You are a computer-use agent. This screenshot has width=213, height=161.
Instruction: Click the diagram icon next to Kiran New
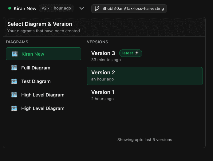pyautogui.click(x=14, y=54)
